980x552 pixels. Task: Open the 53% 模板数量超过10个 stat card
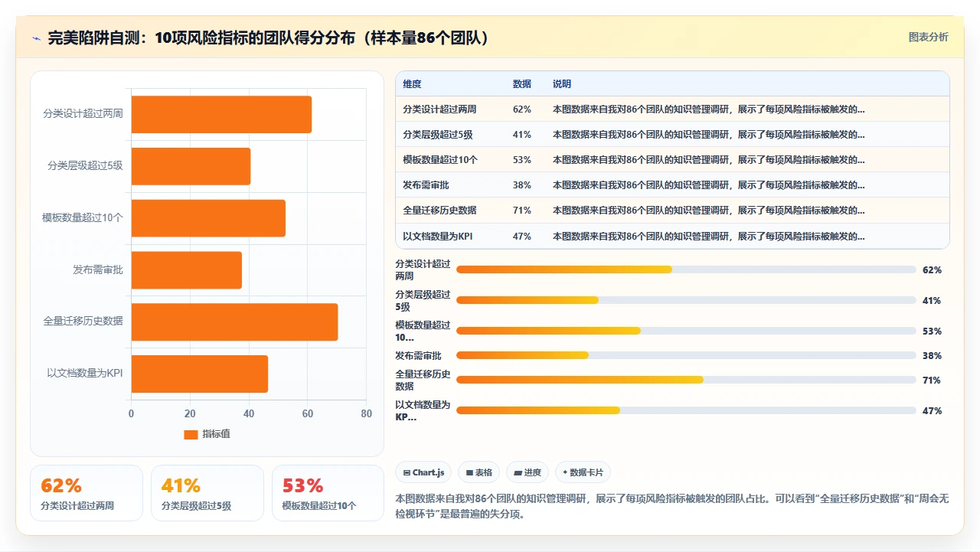328,493
